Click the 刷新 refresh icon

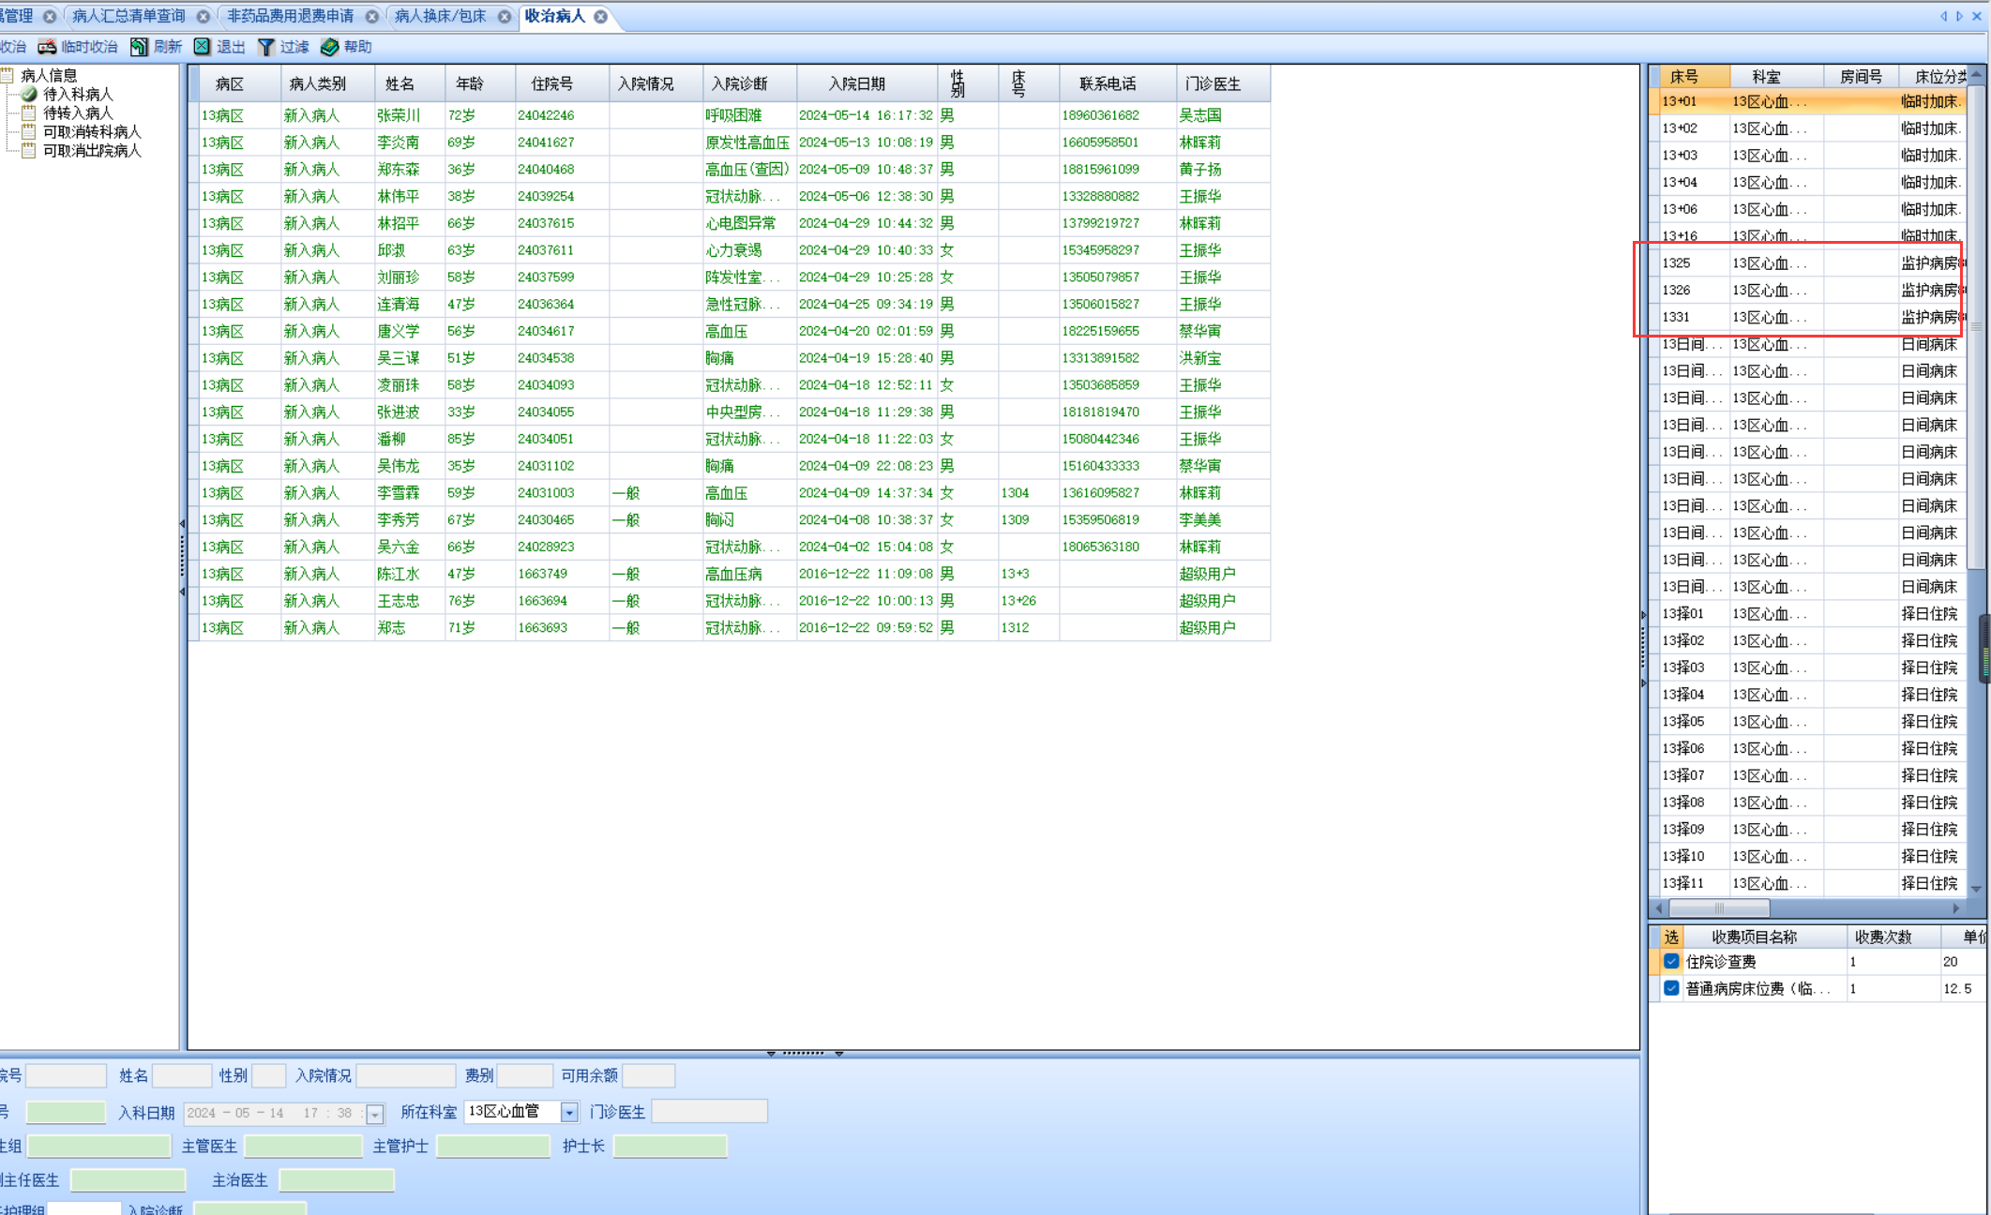[x=139, y=47]
